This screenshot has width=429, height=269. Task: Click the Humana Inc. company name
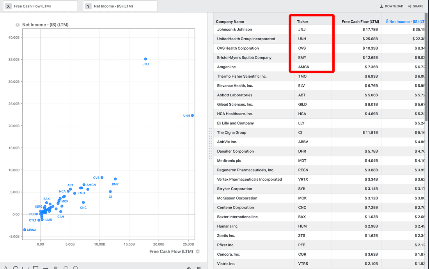[x=228, y=226]
